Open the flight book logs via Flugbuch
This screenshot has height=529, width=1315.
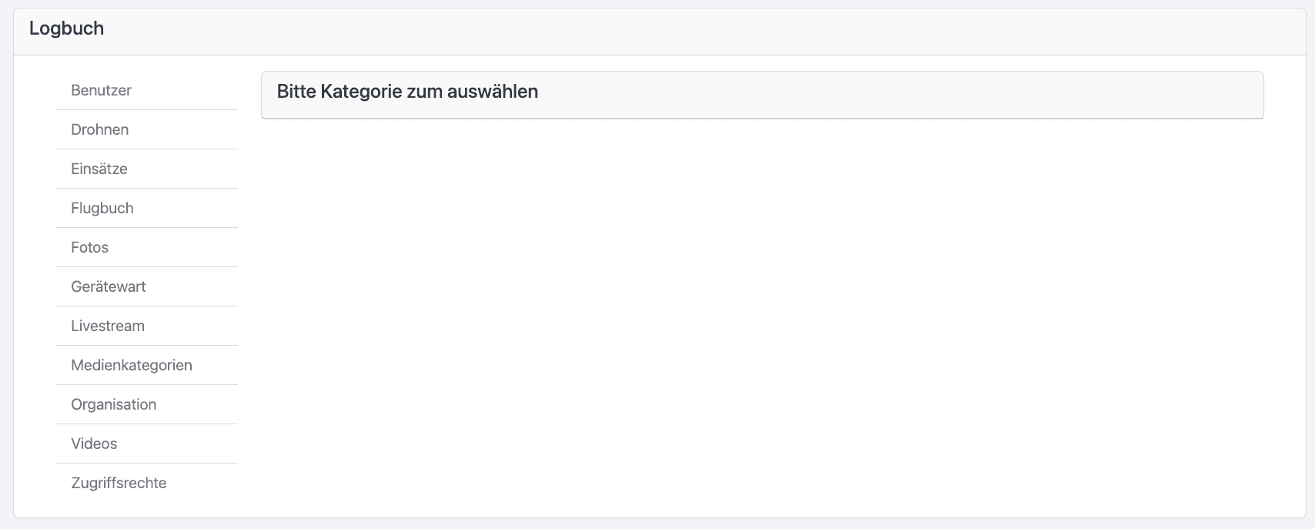click(x=102, y=208)
